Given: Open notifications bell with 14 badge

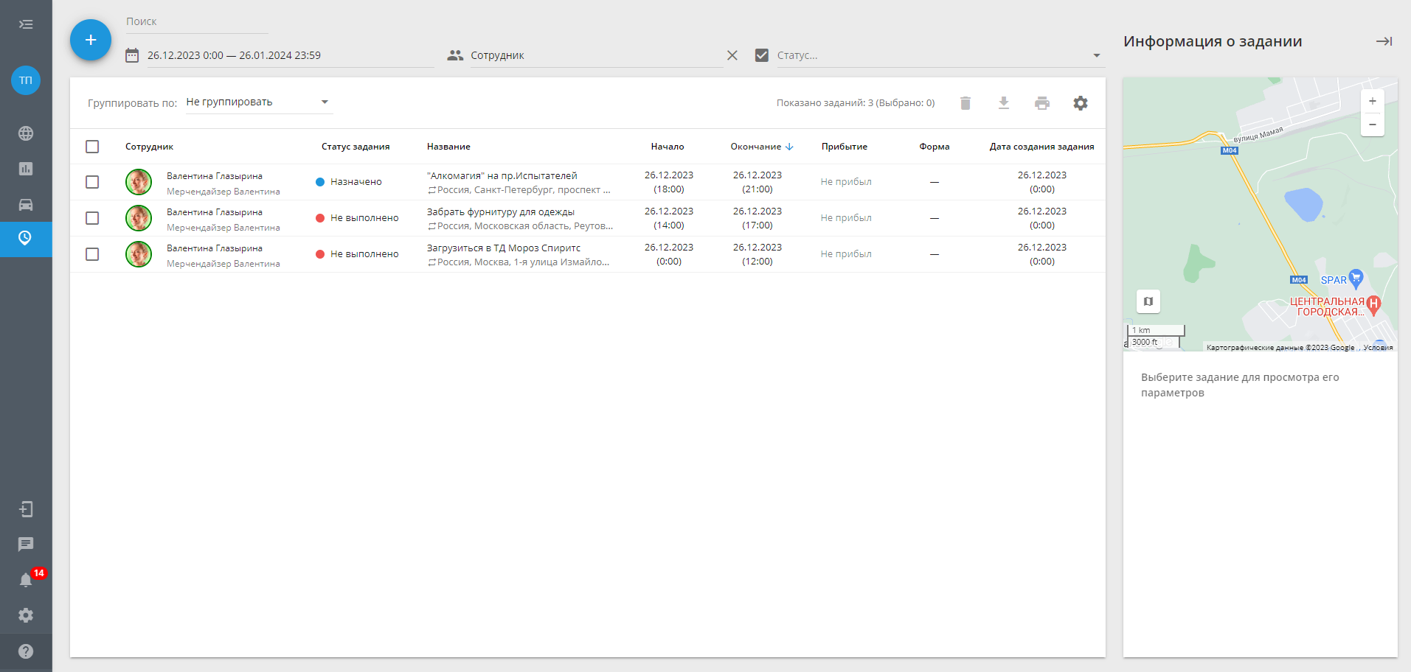Looking at the screenshot, I should click(x=26, y=580).
